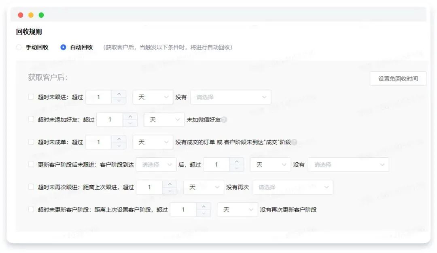The width and height of the screenshot is (437, 253).
Task: Enable the 超时未跟进 rule checkbox
Action: [x=31, y=97]
